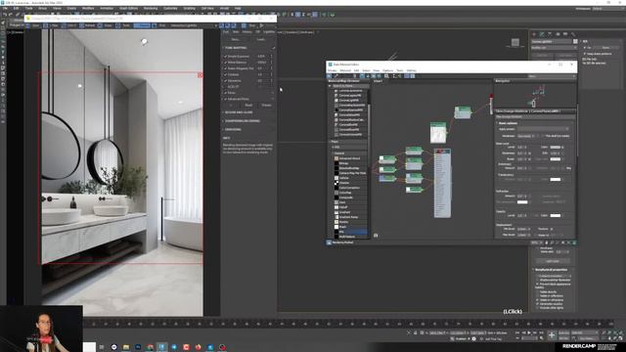This screenshot has height=352, width=626.
Task: Select the Mix map in the General list
Action: 350,232
